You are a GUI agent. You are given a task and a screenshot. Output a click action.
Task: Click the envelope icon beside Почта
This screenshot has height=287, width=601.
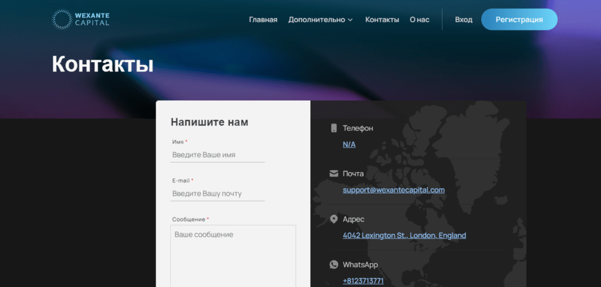pos(334,174)
